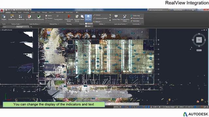Switch to the Vision Tools ribbon tab
The height and width of the screenshot is (117, 209).
click(x=69, y=12)
